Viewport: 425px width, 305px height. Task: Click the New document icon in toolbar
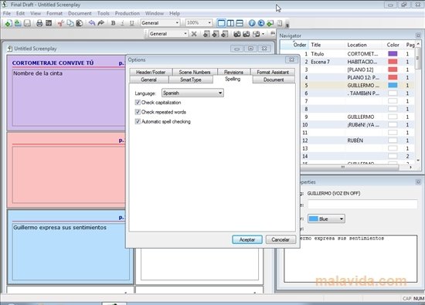coord(8,23)
